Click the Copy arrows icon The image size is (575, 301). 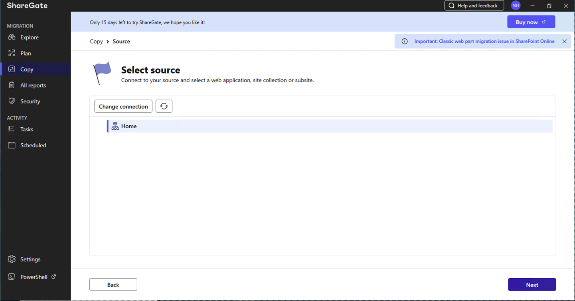pyautogui.click(x=12, y=69)
